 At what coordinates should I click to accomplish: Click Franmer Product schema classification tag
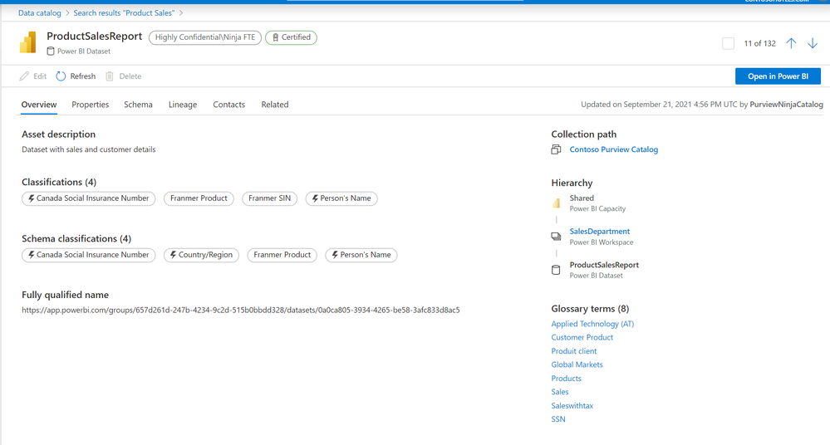(x=282, y=255)
